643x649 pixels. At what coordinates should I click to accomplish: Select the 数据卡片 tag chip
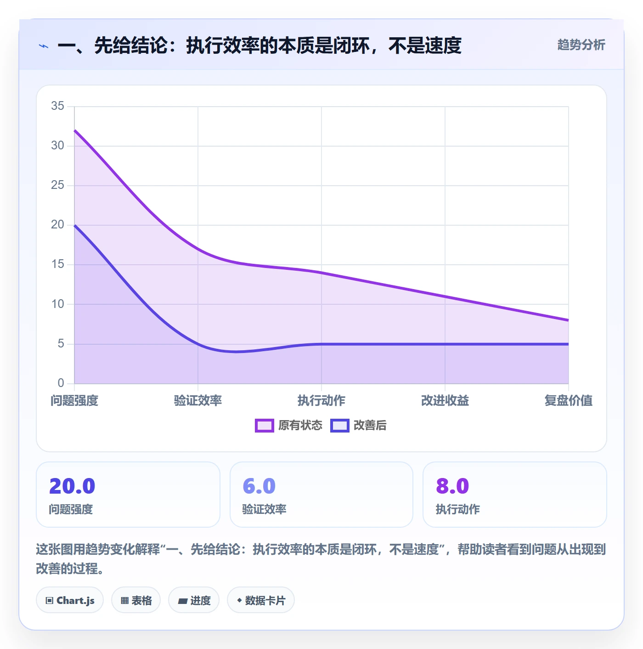pos(261,600)
